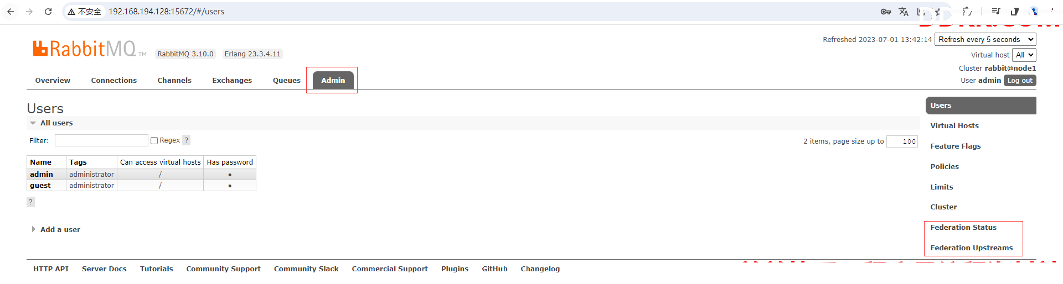
Task: Open Federation Upstreams in sidebar
Action: 971,248
